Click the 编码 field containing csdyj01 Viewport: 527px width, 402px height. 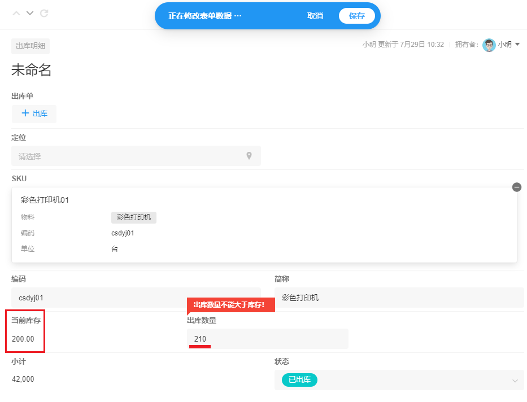coord(136,298)
